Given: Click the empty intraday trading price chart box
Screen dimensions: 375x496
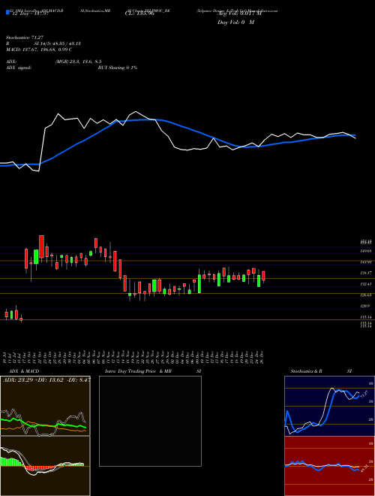Looking at the screenshot, I should pyautogui.click(x=150, y=421).
